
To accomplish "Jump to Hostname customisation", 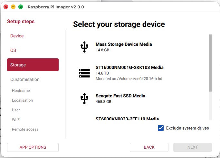I will (21, 91).
